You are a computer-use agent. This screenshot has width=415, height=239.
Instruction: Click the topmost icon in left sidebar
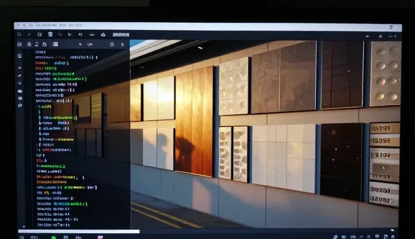click(x=19, y=56)
